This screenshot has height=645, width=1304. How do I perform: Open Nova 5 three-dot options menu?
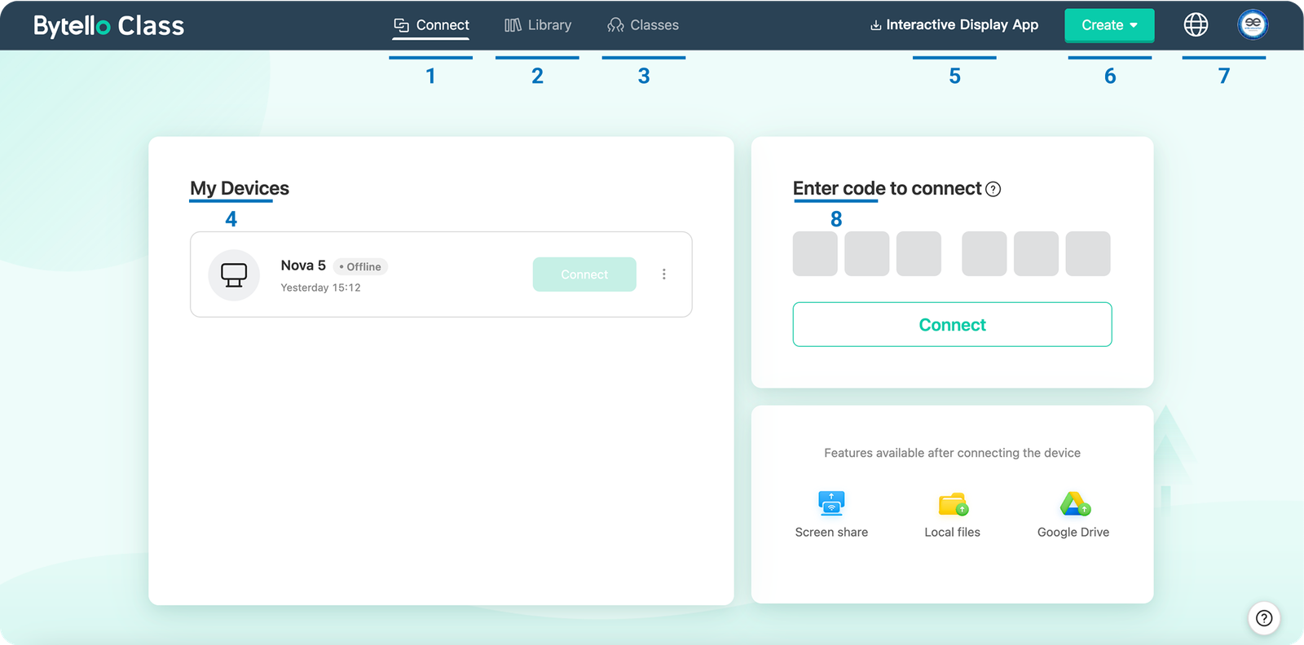664,274
